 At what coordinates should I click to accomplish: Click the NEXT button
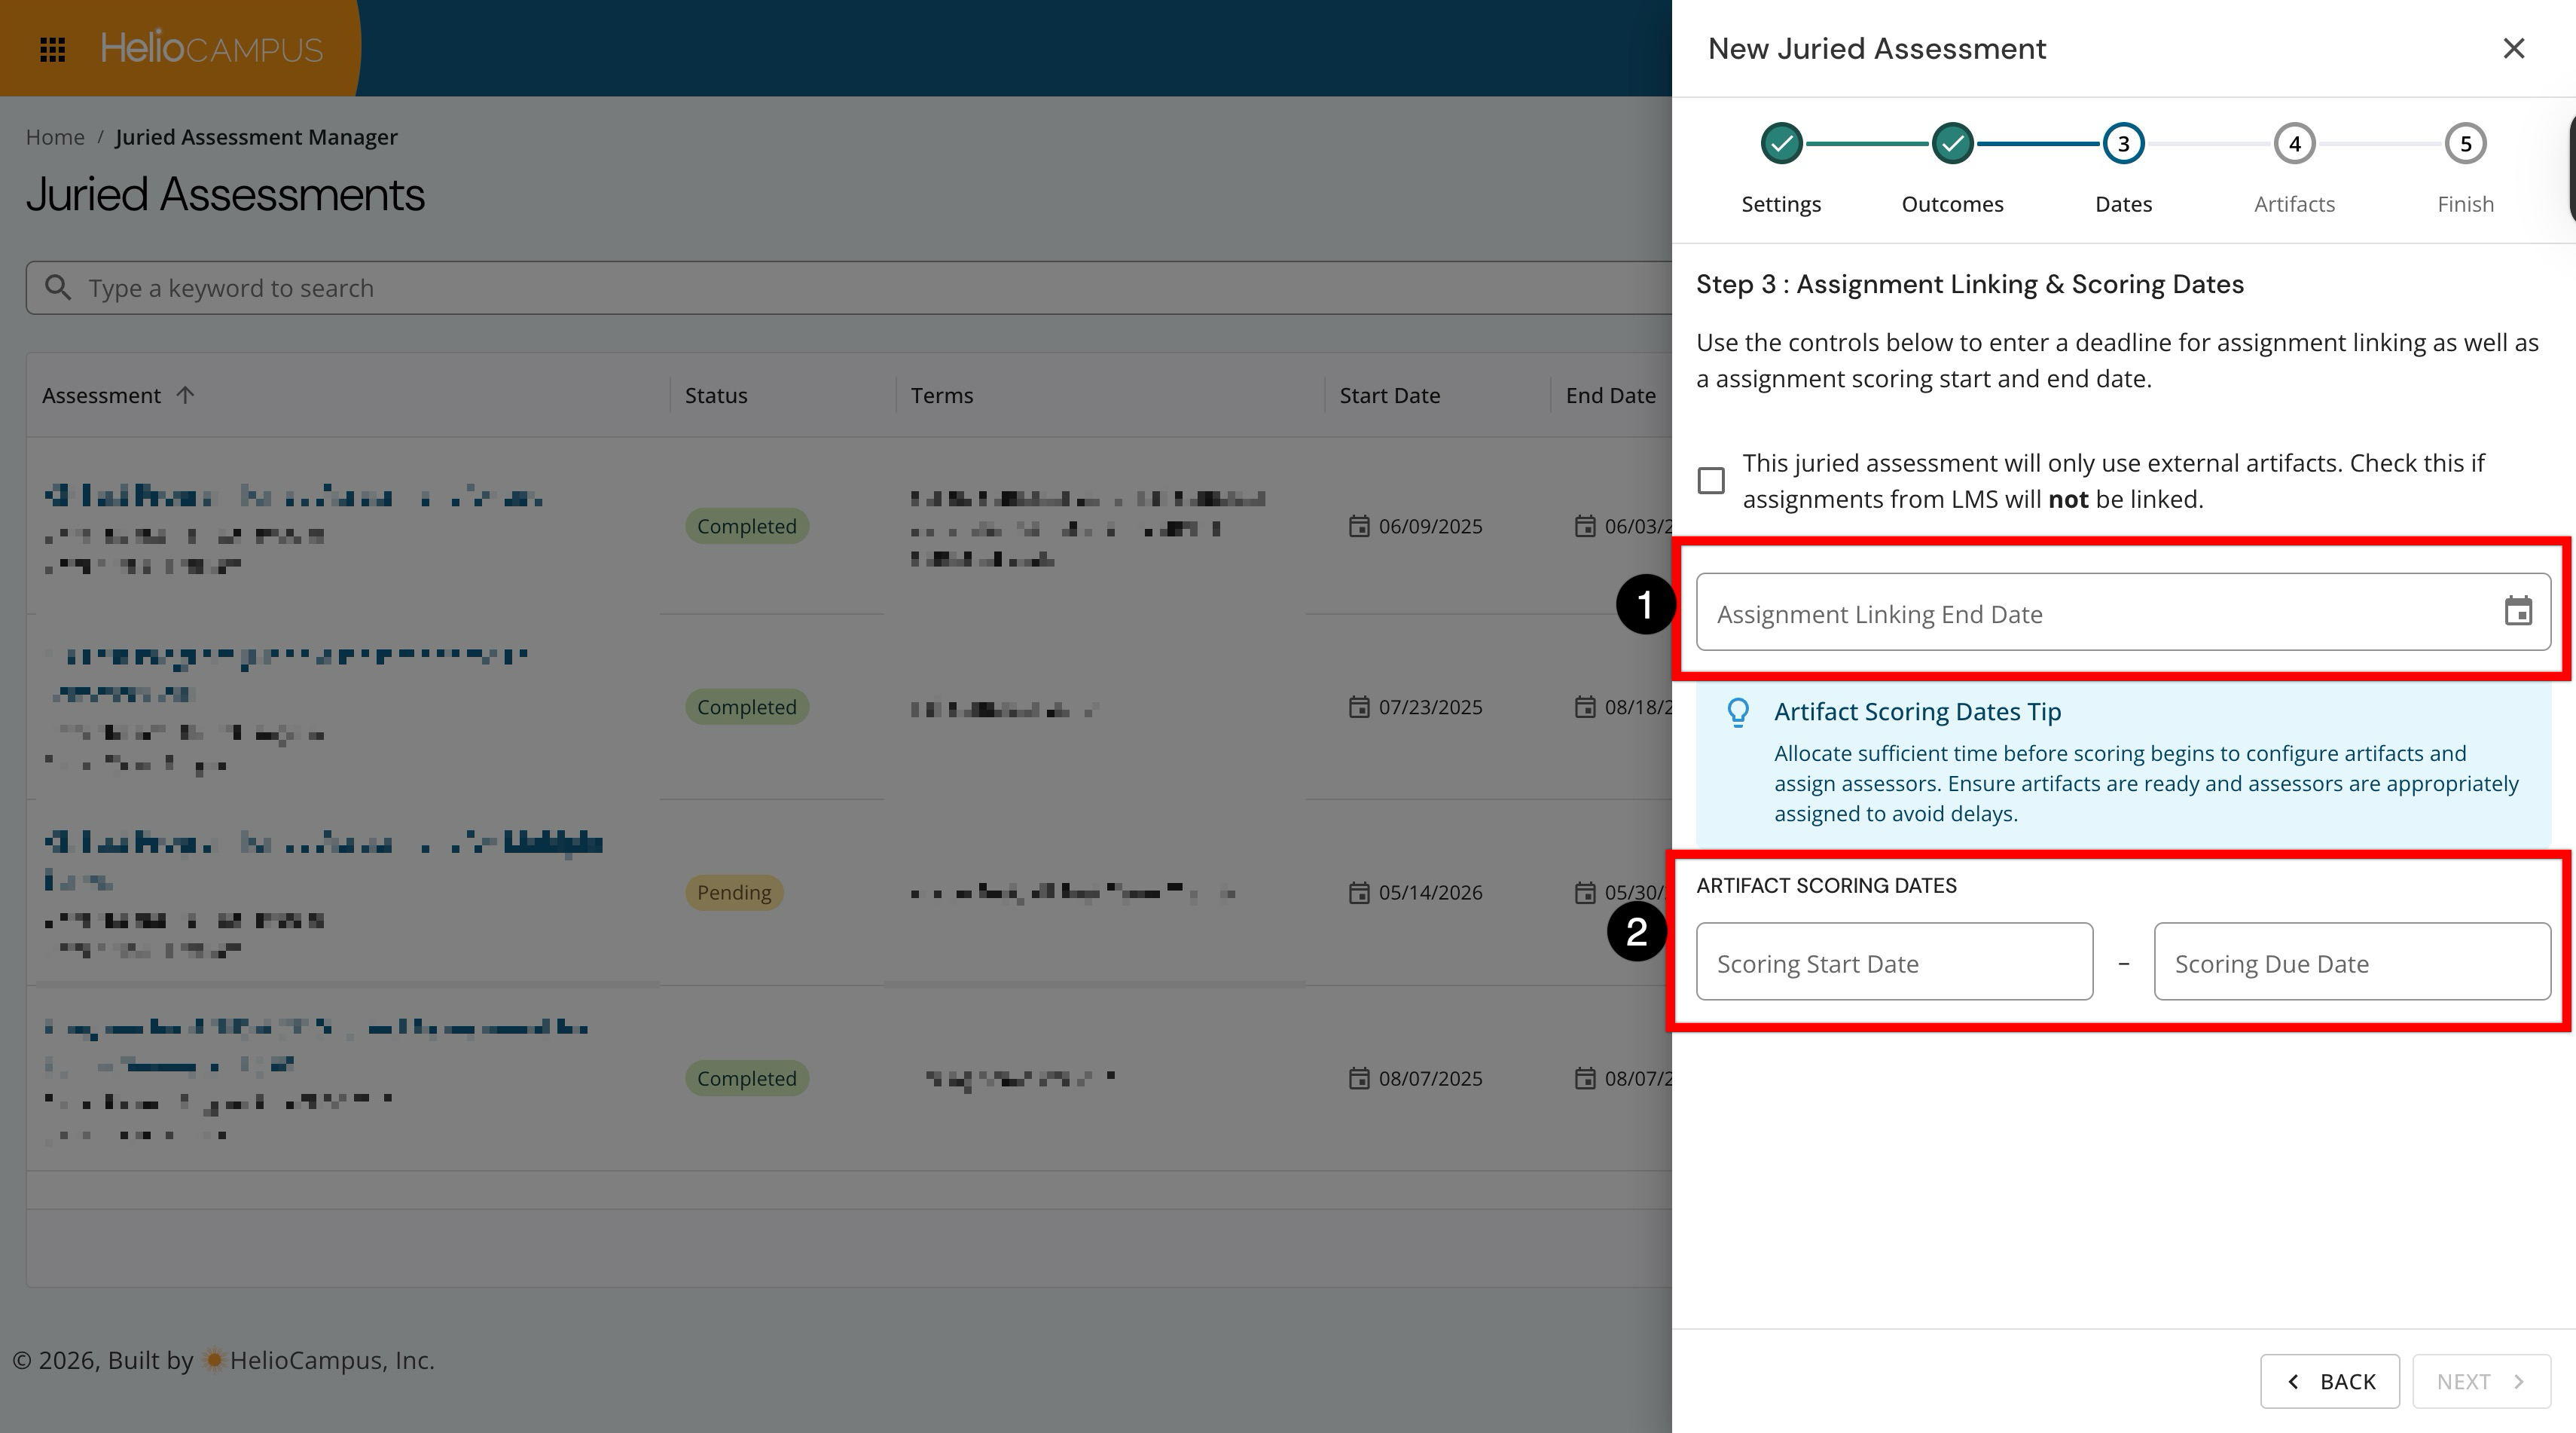coord(2481,1381)
